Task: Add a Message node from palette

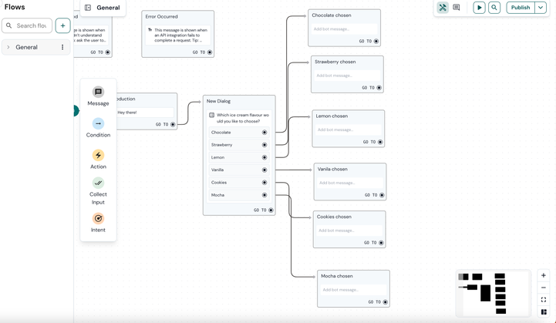Action: (98, 93)
